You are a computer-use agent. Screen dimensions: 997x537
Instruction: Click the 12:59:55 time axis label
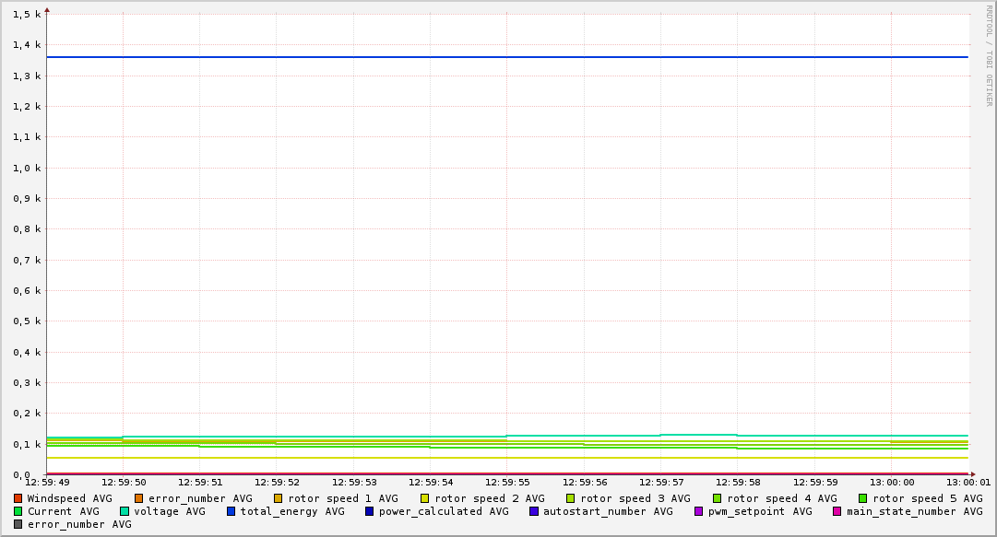point(508,483)
